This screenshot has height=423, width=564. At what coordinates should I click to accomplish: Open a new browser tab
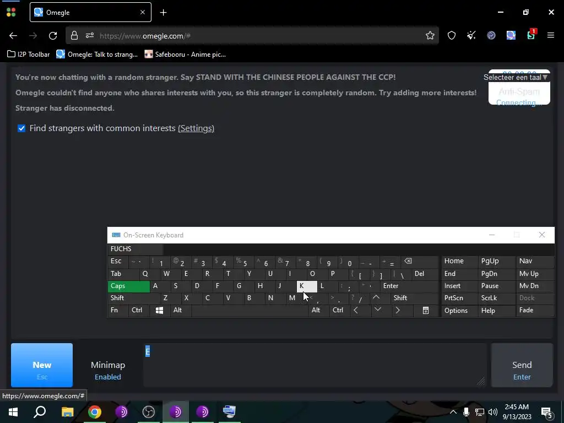click(x=163, y=13)
